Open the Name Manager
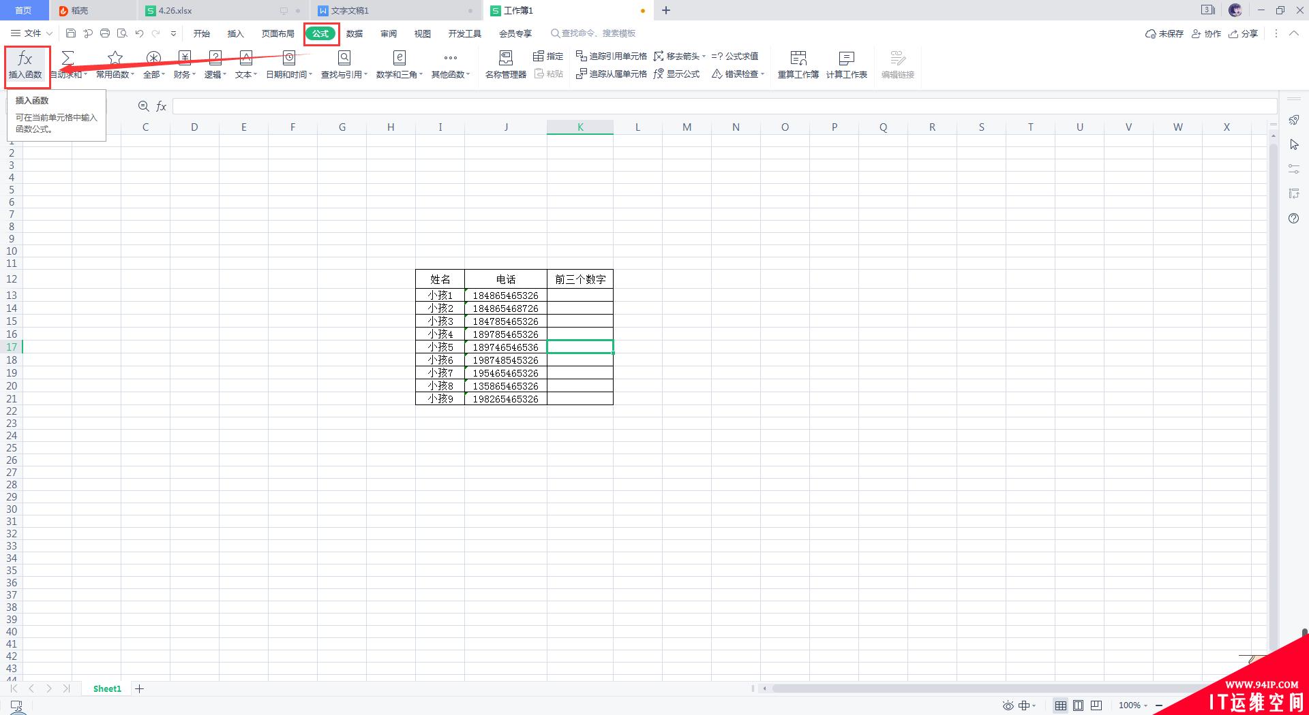 pos(506,65)
